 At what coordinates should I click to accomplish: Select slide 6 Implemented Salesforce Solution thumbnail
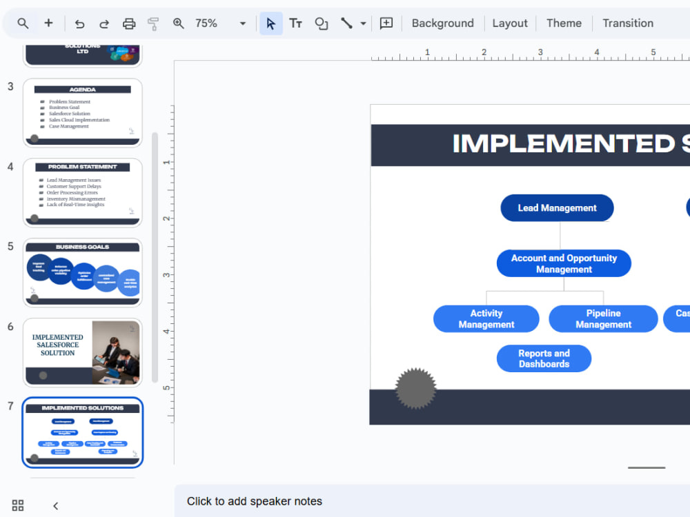click(83, 352)
